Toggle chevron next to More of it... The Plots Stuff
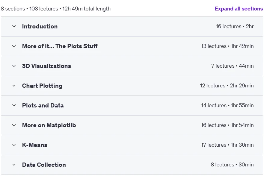 click(x=14, y=46)
